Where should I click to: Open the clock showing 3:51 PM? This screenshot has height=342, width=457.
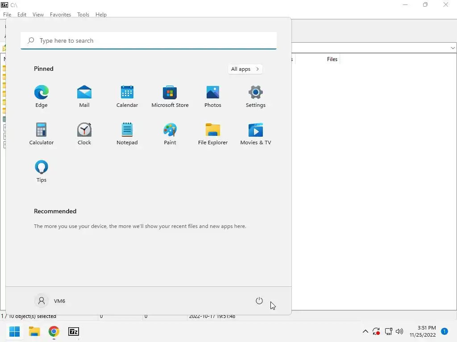(423, 331)
